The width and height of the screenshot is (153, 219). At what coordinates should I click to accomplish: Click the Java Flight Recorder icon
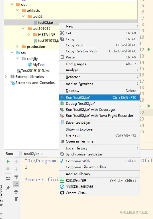pos(62,115)
